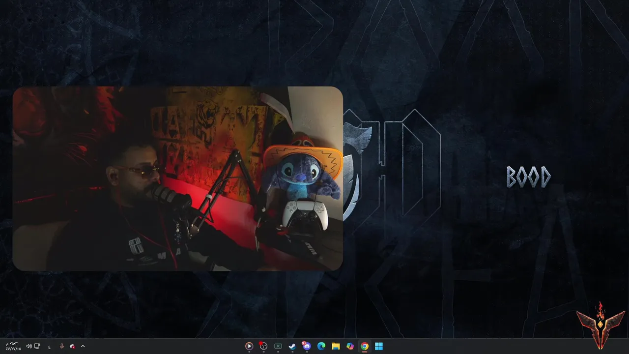629x354 pixels.
Task: Click the webcam video overlay
Action: point(177,178)
